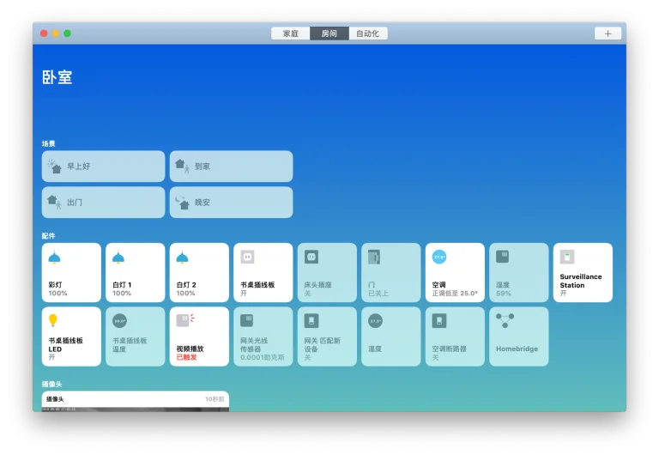Screen dimensions: 659x455
Task: Click the 0.0001勒克斯 reading
Action: [263, 357]
